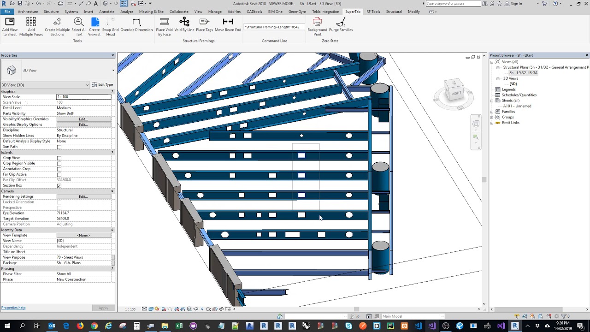Screen dimensions: 590x332
Task: Collapse the Phasing properties section
Action: click(112, 268)
